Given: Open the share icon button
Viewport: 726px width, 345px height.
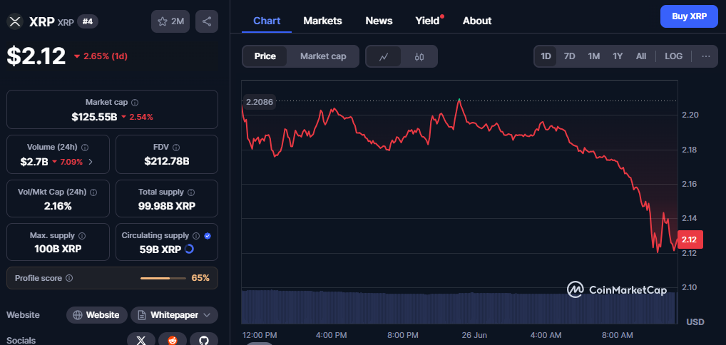Looking at the screenshot, I should 207,21.
